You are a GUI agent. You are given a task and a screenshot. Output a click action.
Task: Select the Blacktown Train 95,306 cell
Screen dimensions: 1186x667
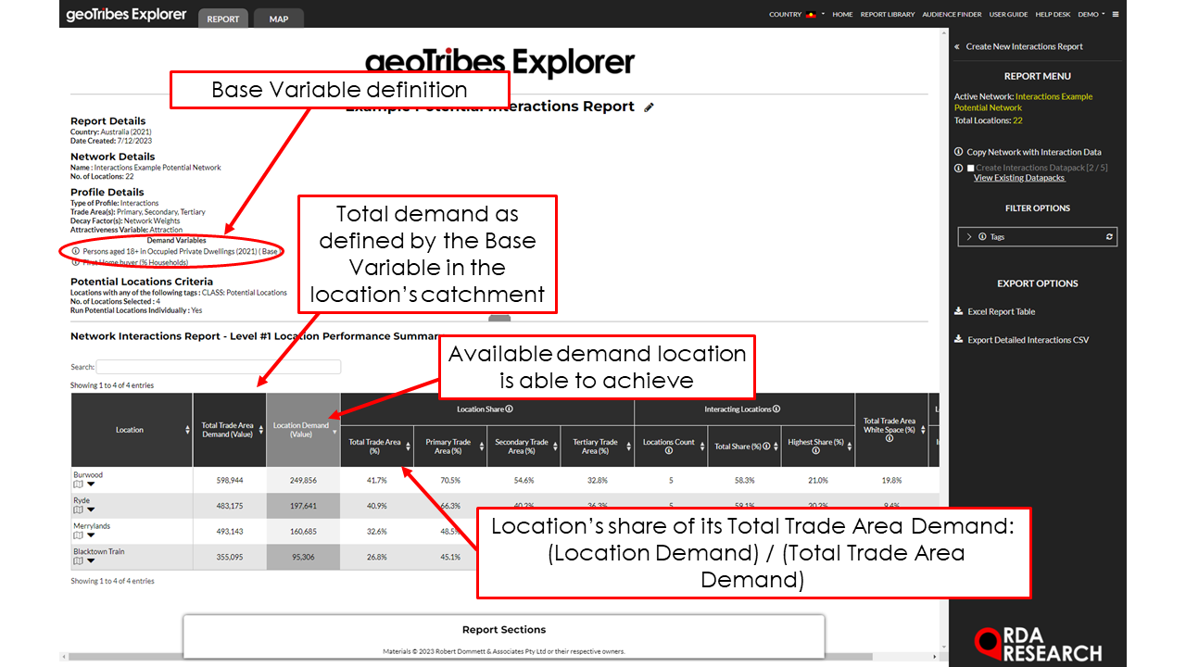tap(303, 558)
